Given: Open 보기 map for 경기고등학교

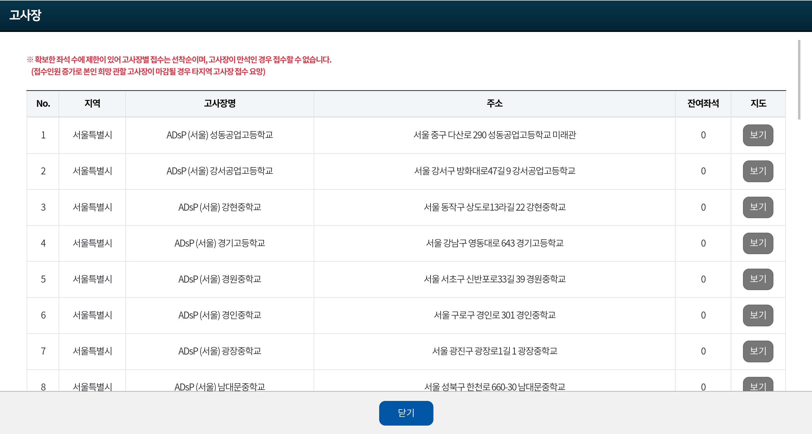Looking at the screenshot, I should pos(757,243).
